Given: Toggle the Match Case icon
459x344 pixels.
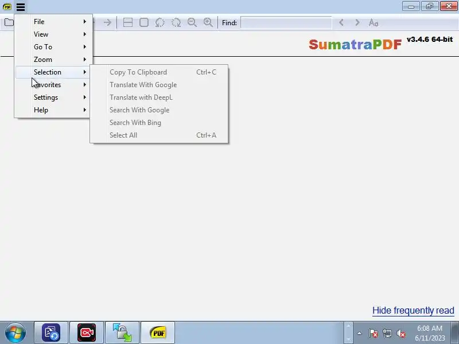Looking at the screenshot, I should point(374,22).
